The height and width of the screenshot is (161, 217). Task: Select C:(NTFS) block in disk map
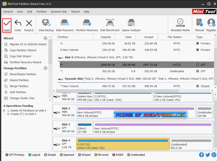[123, 98]
